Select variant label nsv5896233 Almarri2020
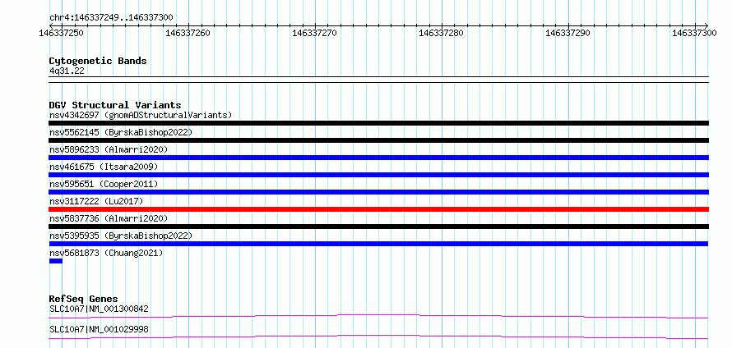This screenshot has width=732, height=348. (x=109, y=149)
